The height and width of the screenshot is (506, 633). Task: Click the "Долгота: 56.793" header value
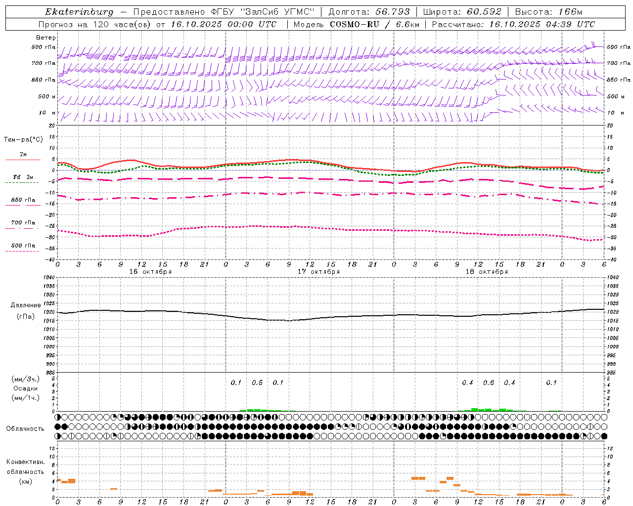pyautogui.click(x=369, y=12)
